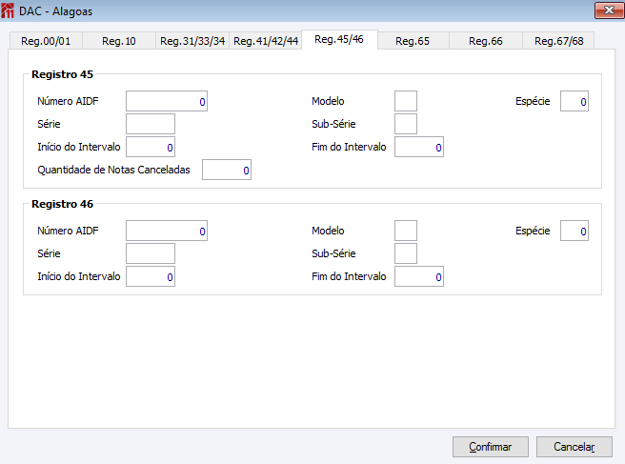Click the Série field in Registro 45
The image size is (625, 464).
click(151, 124)
